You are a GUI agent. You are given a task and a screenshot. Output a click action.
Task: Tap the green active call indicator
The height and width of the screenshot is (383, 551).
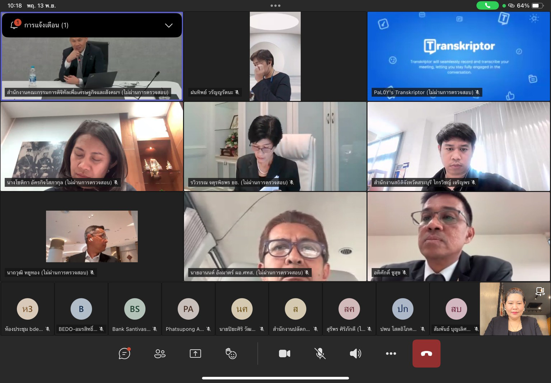tap(487, 5)
